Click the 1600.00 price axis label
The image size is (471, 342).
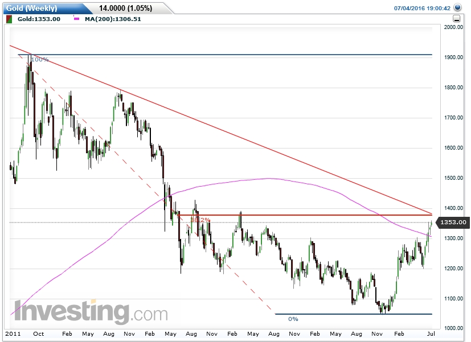(x=453, y=147)
